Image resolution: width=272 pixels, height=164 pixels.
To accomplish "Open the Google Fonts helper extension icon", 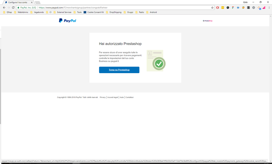I will [x=233, y=8].
